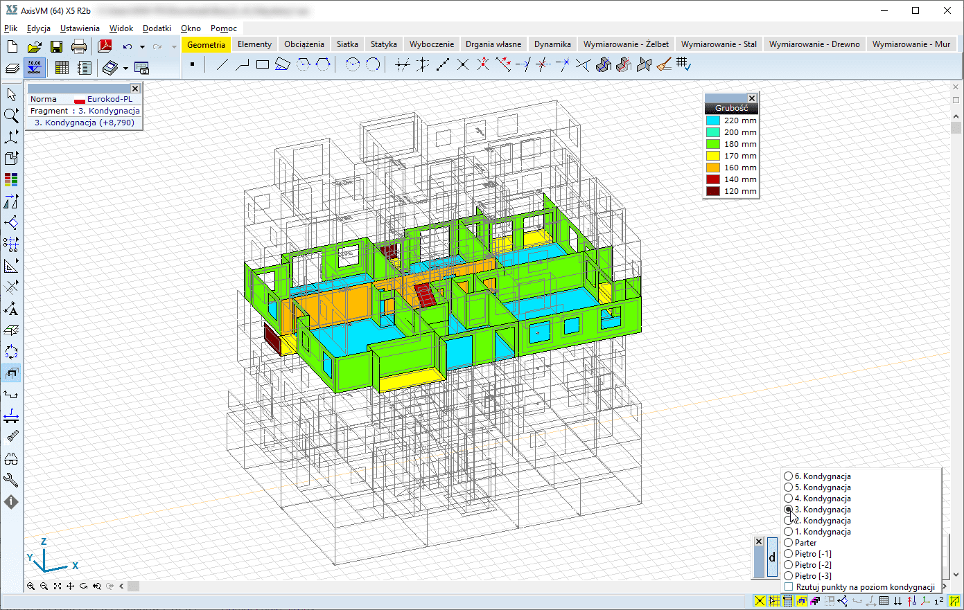Viewport: 964px width, 610px height.
Task: Open the dropdown arrow beside the book icon
Action: click(x=125, y=68)
